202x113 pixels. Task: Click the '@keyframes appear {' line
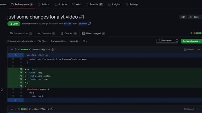[38, 89]
